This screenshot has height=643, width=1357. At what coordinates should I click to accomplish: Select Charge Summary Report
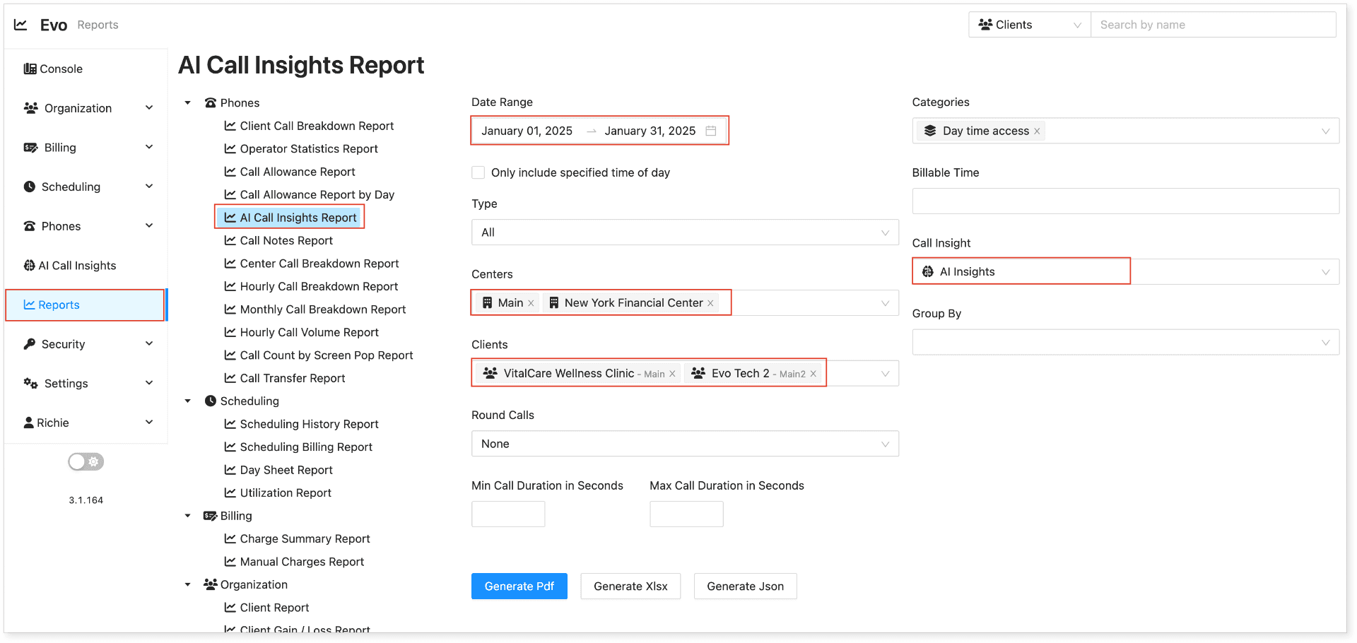coord(305,539)
